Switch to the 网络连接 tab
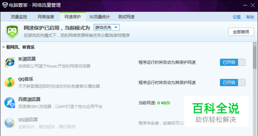 tap(46, 17)
